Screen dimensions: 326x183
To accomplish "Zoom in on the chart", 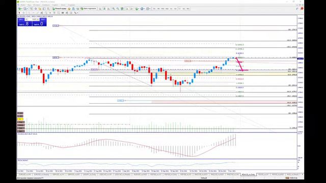I will 114,9.
